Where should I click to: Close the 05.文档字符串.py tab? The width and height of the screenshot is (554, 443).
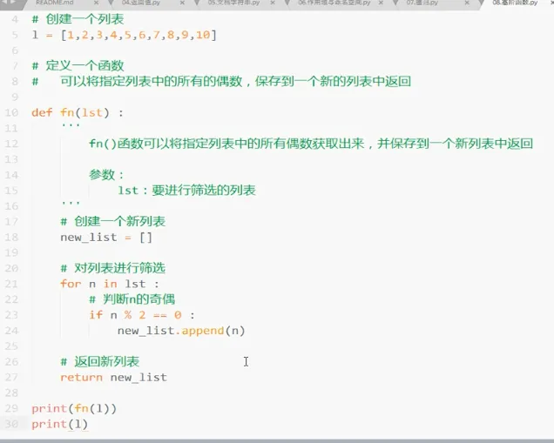tap(273, 3)
